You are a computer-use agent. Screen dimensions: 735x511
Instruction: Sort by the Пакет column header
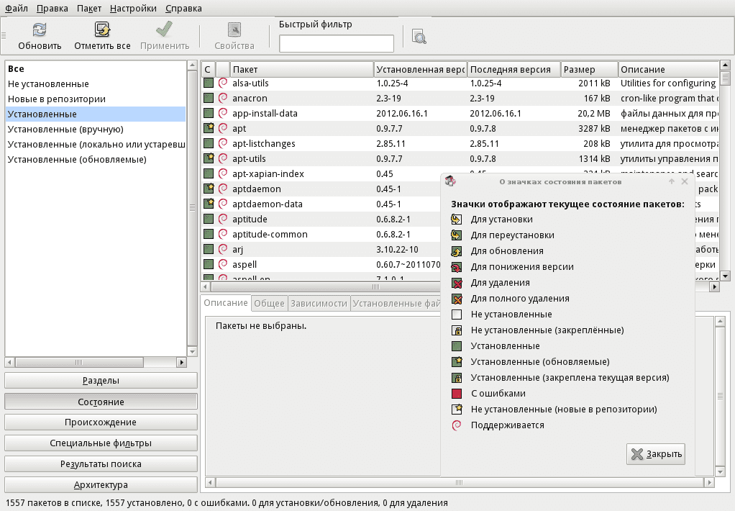[x=302, y=70]
